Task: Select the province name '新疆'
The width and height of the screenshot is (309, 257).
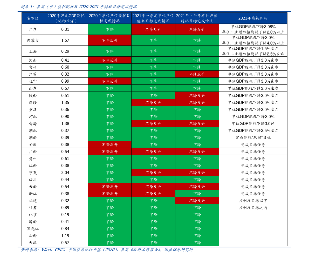Action: 33,103
